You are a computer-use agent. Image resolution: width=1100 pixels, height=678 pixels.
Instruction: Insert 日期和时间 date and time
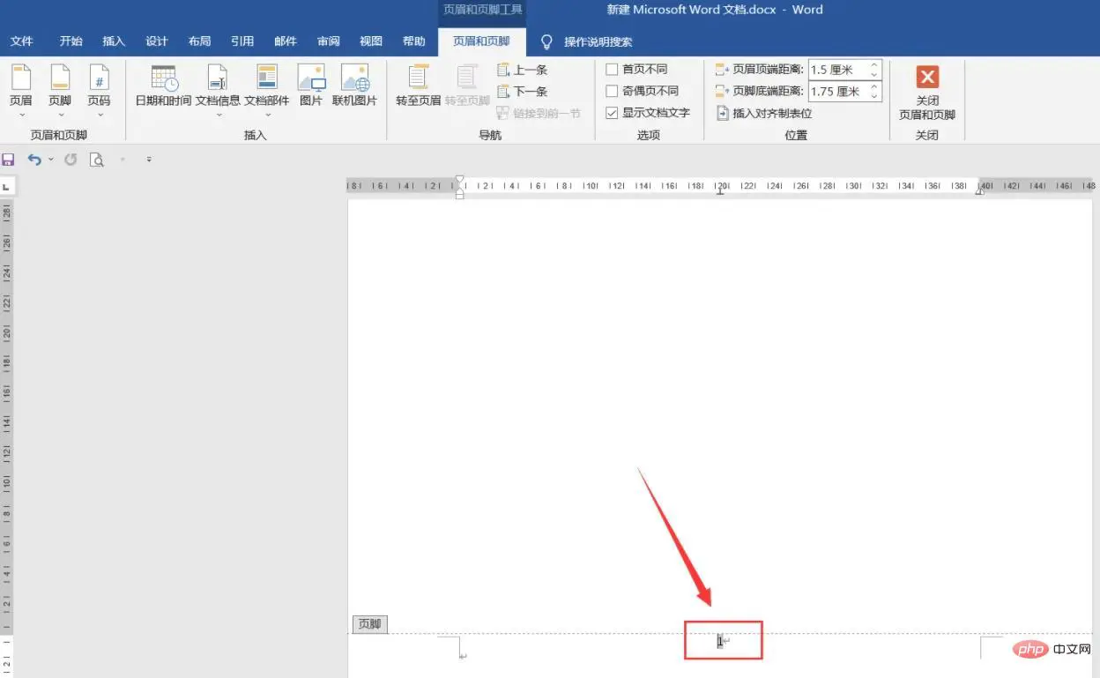(163, 86)
